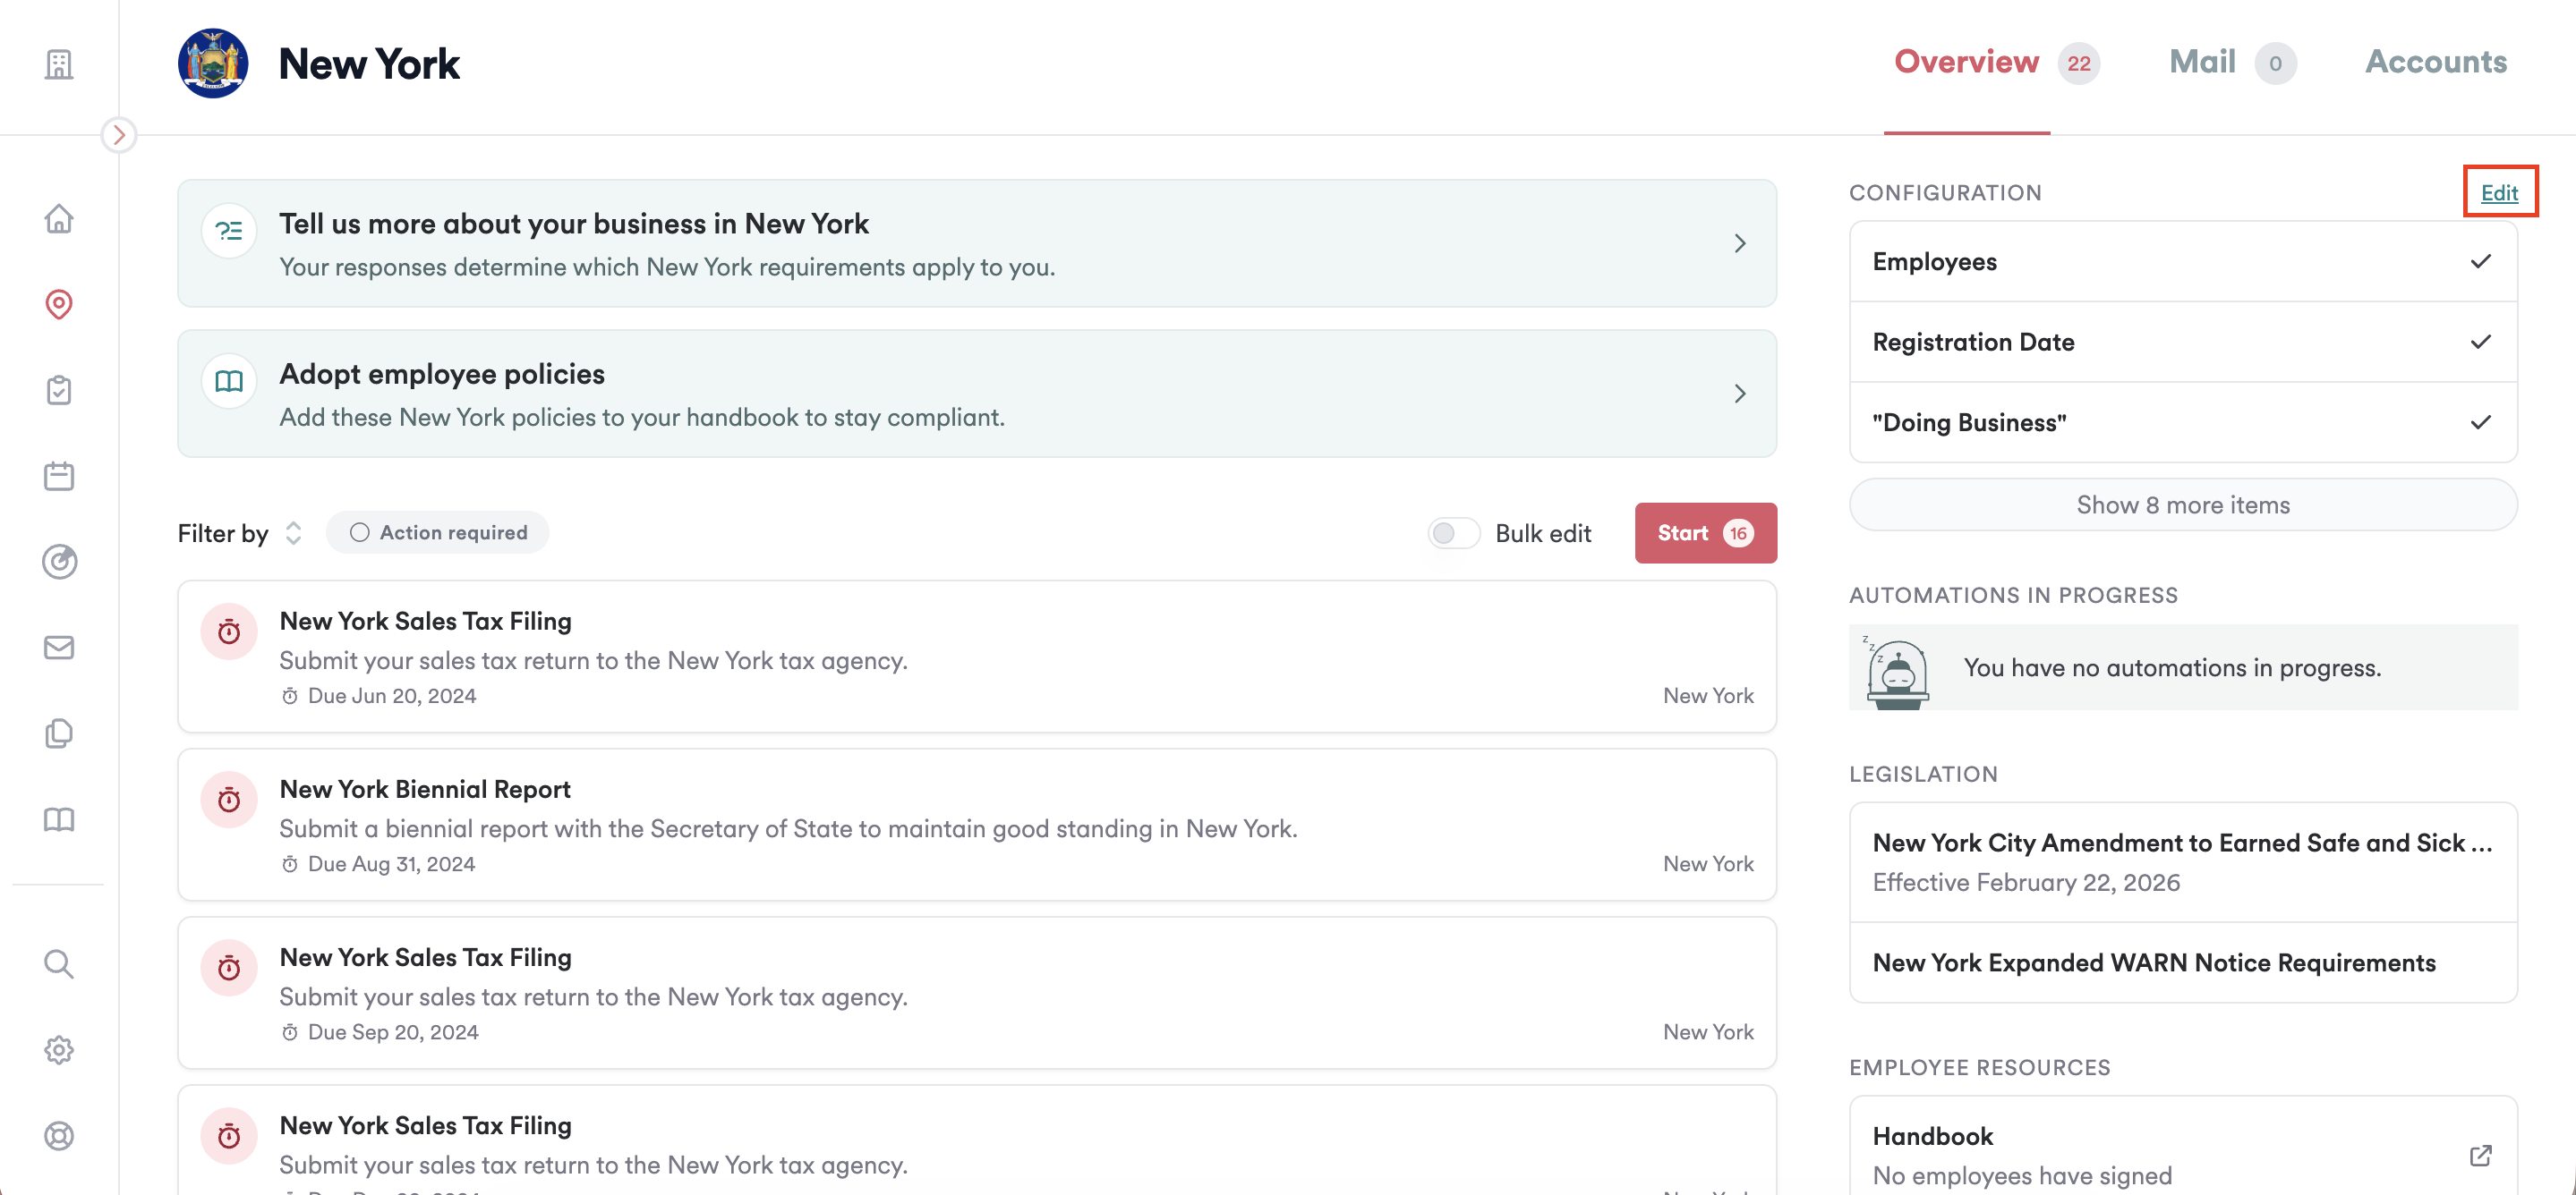Click the Employees configuration checkmark row
Image resolution: width=2576 pixels, height=1195 pixels.
(2182, 262)
